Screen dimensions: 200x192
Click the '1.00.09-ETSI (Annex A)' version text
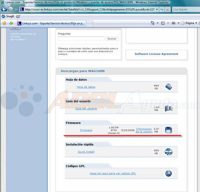coord(114,130)
